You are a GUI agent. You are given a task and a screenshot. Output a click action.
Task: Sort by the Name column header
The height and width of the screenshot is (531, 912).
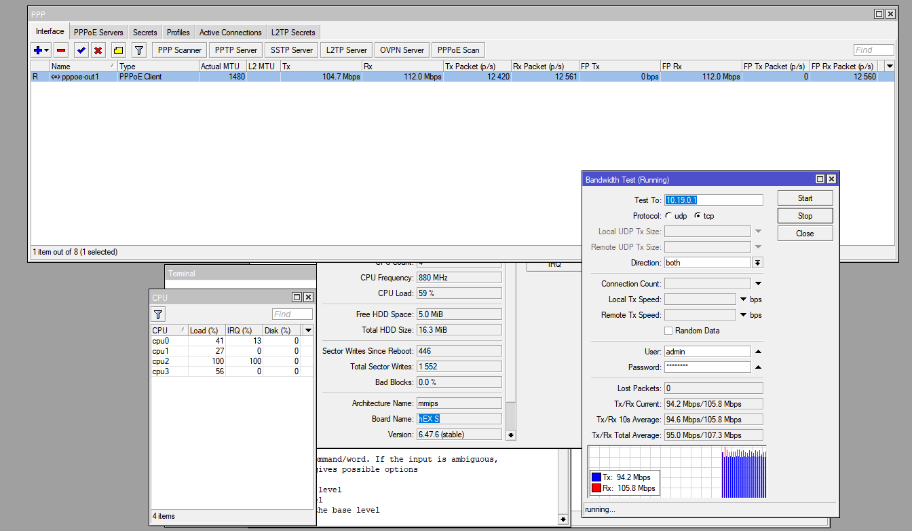pyautogui.click(x=83, y=67)
